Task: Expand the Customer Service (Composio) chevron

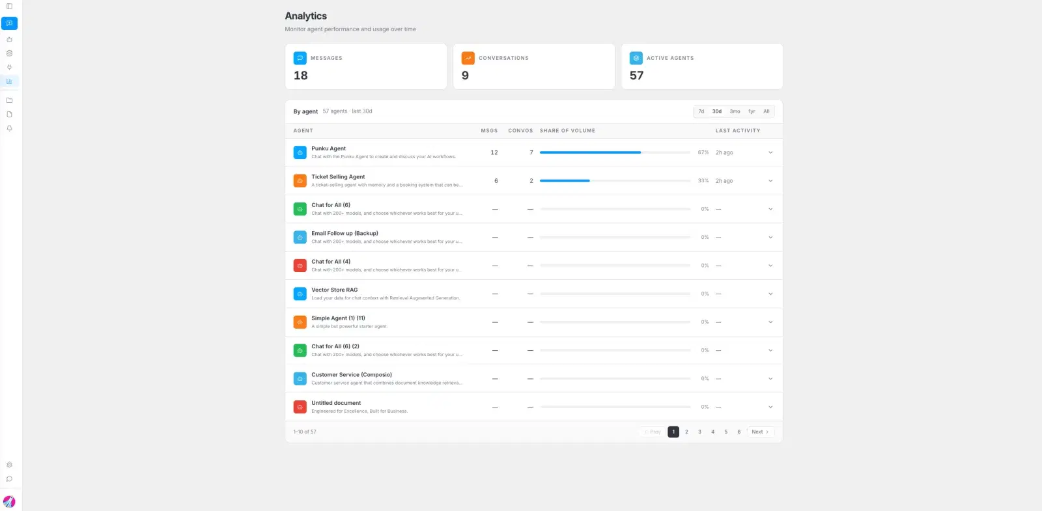Action: pos(770,379)
